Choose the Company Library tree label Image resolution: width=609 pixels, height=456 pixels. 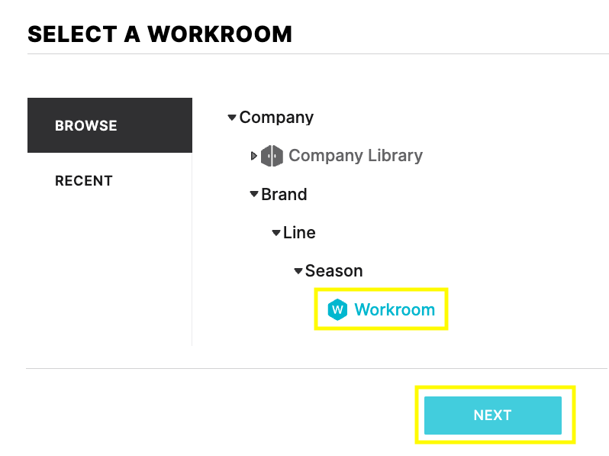[x=355, y=156]
